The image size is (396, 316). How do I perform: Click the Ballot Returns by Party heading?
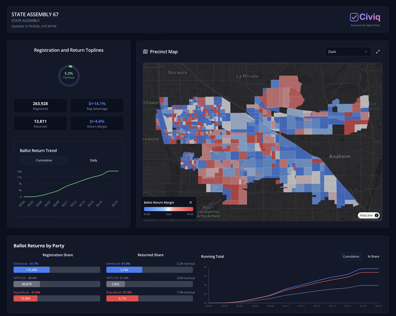click(39, 245)
